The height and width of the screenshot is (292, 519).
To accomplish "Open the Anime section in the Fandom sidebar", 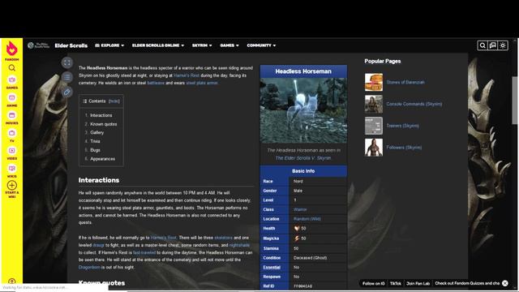I will [x=12, y=101].
